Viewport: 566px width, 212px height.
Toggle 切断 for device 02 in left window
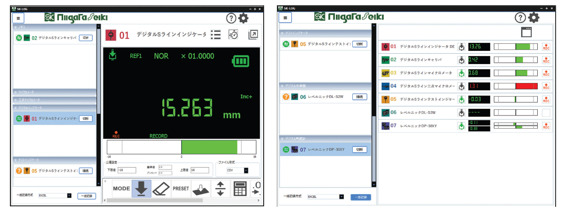85,38
